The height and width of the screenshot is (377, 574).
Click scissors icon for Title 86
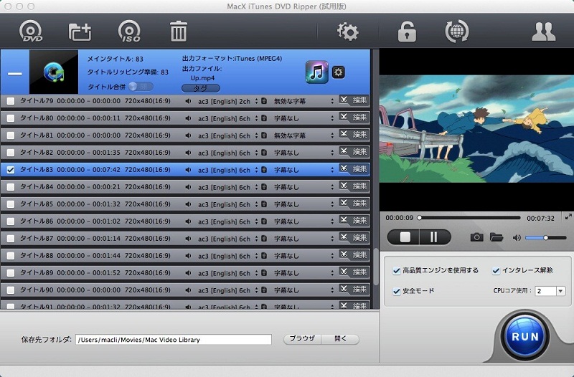coord(344,220)
